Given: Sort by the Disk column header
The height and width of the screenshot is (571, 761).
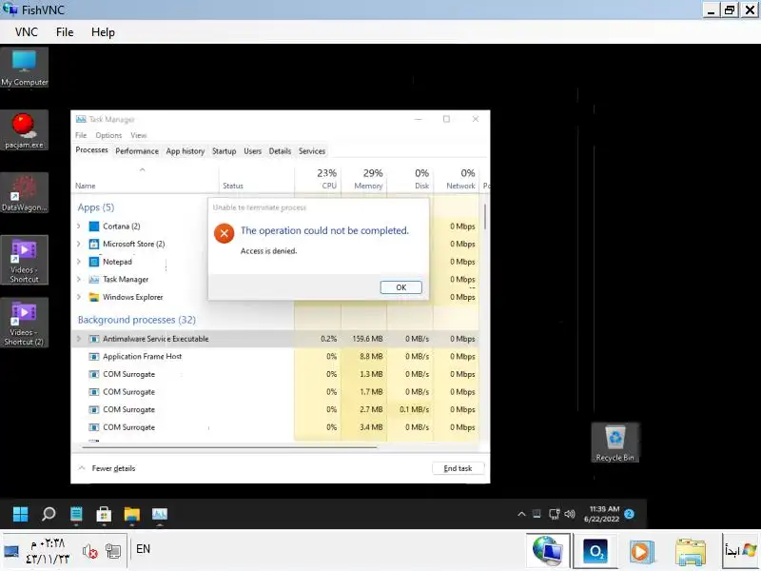Looking at the screenshot, I should tap(410, 180).
